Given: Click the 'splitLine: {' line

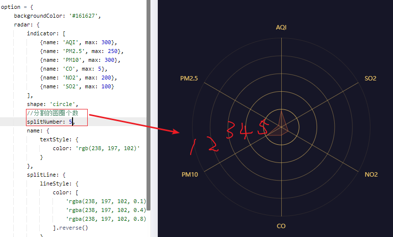Looking at the screenshot, I should pos(46,175).
